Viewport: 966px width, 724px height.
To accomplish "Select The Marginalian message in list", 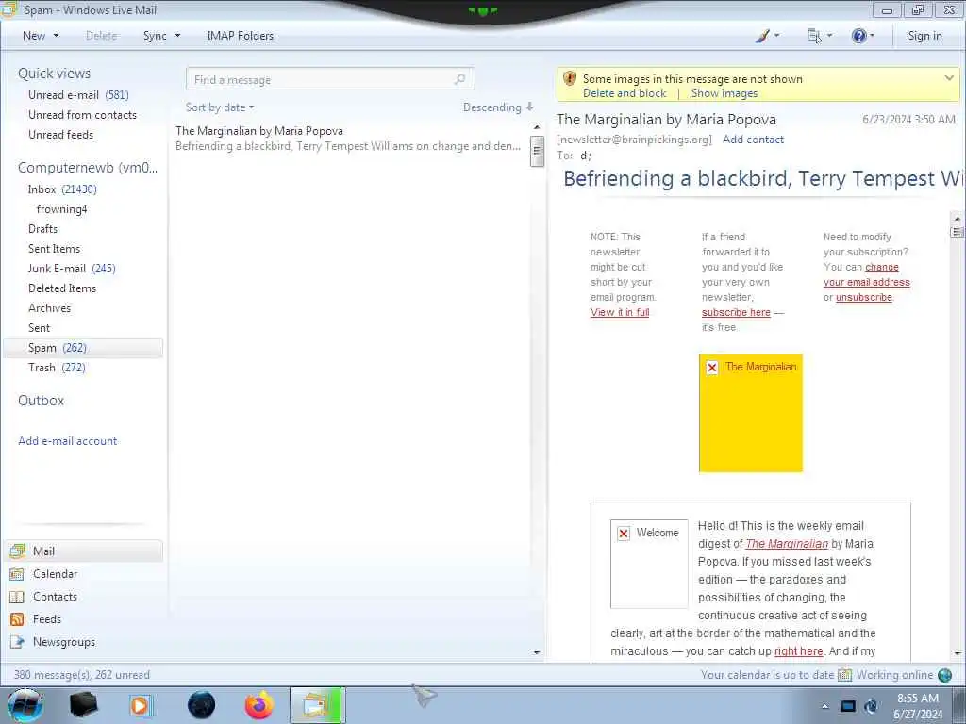I will (349, 139).
